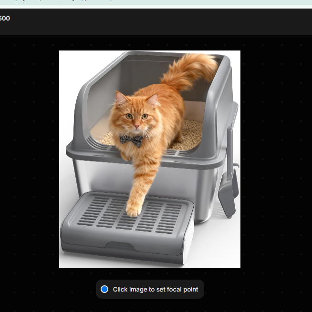This screenshot has height=312, width=312.
Task: Set focal point on the cat's face
Action: point(136,114)
